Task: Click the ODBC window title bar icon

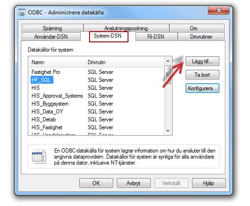Action: (x=22, y=13)
